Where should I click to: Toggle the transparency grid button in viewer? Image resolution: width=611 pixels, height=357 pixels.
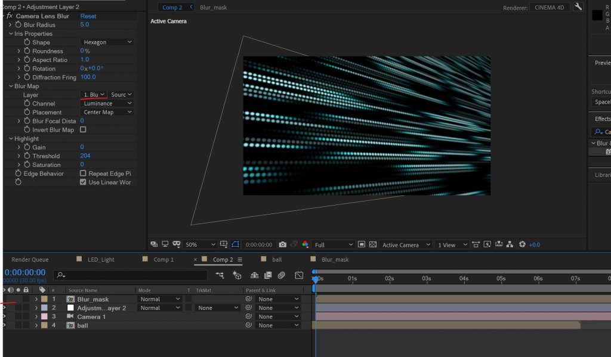click(x=373, y=245)
